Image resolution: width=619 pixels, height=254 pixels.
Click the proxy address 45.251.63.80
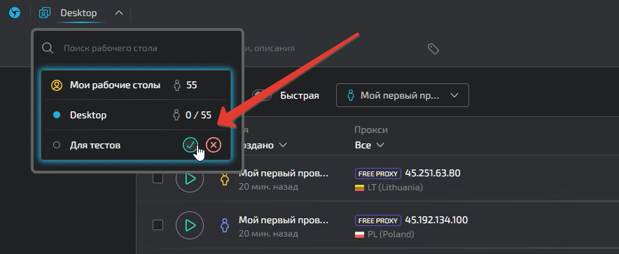tap(433, 173)
